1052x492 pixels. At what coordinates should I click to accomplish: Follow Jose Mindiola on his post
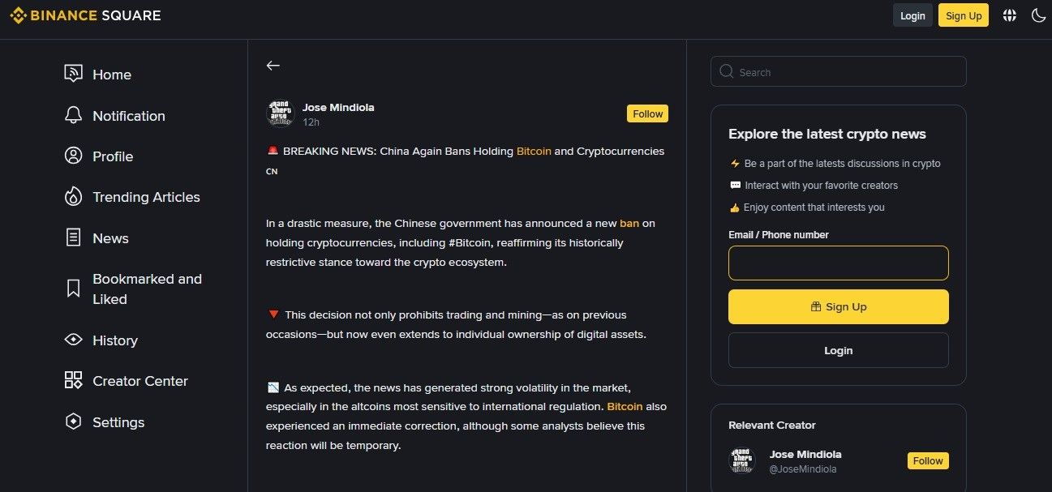[647, 113]
